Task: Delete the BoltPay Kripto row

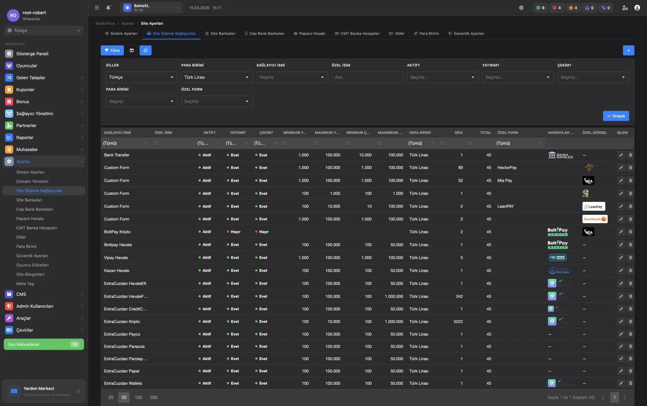Action: tap(630, 232)
